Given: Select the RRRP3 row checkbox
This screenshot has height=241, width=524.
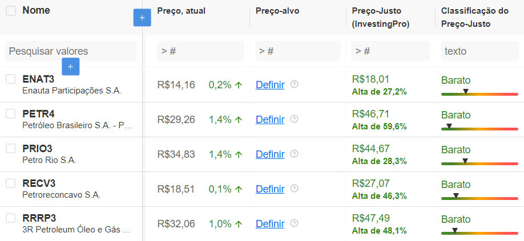Looking at the screenshot, I should coord(11,218).
